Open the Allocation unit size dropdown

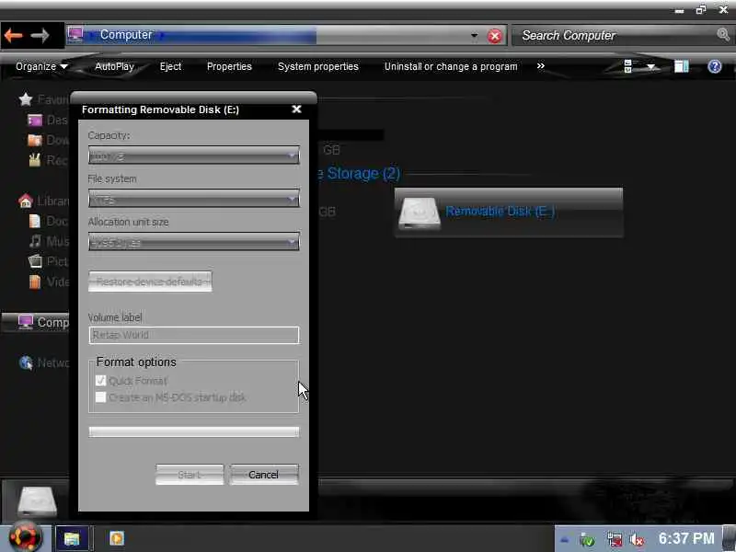point(193,242)
